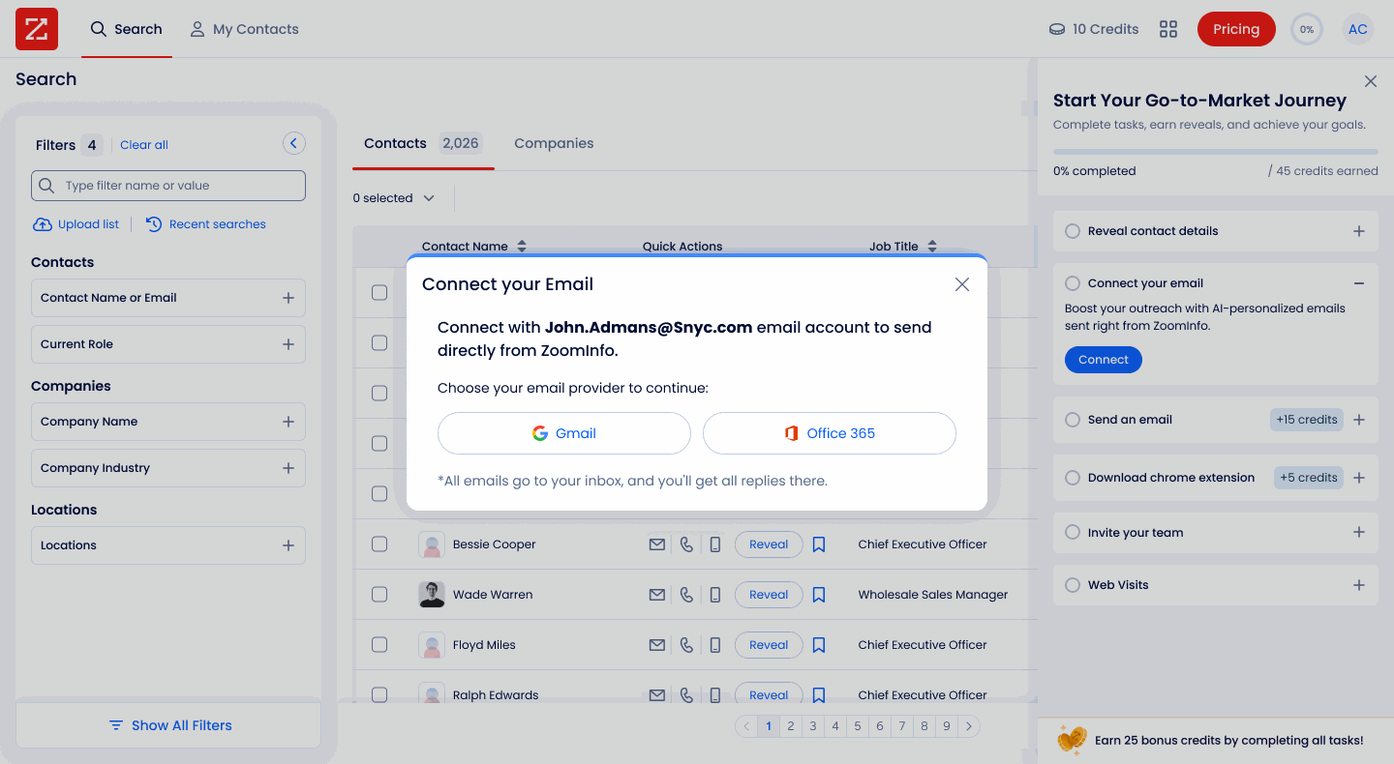
Task: Click the 0% progress circle in header
Action: [x=1307, y=29]
